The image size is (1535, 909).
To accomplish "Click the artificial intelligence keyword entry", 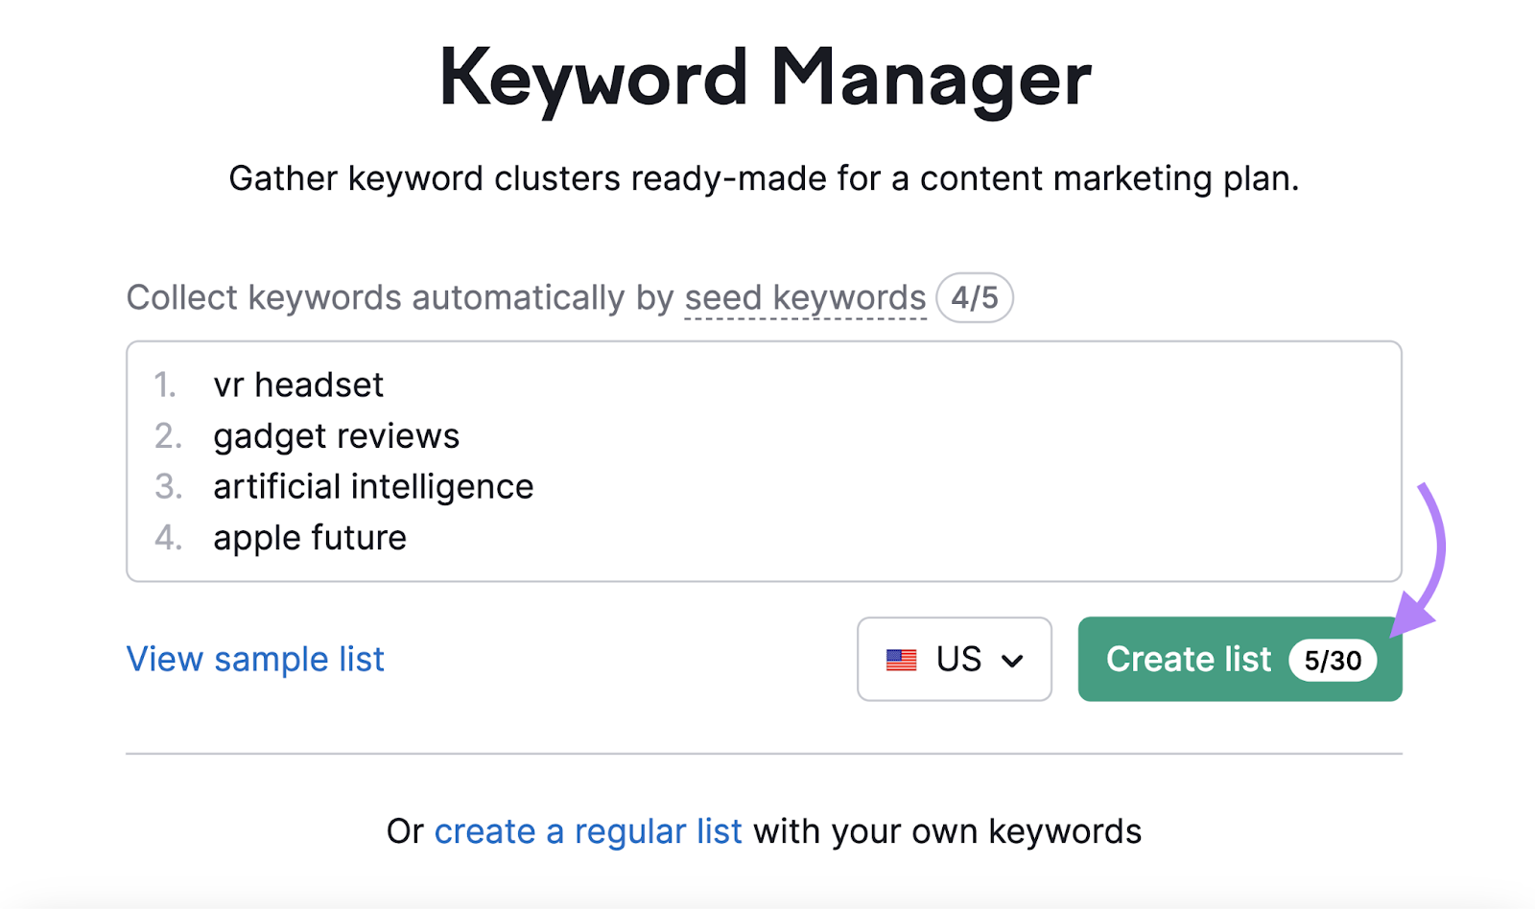I will [x=373, y=486].
